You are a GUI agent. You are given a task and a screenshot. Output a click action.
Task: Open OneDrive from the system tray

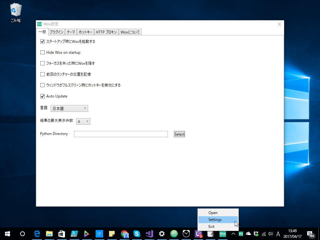coord(248,233)
